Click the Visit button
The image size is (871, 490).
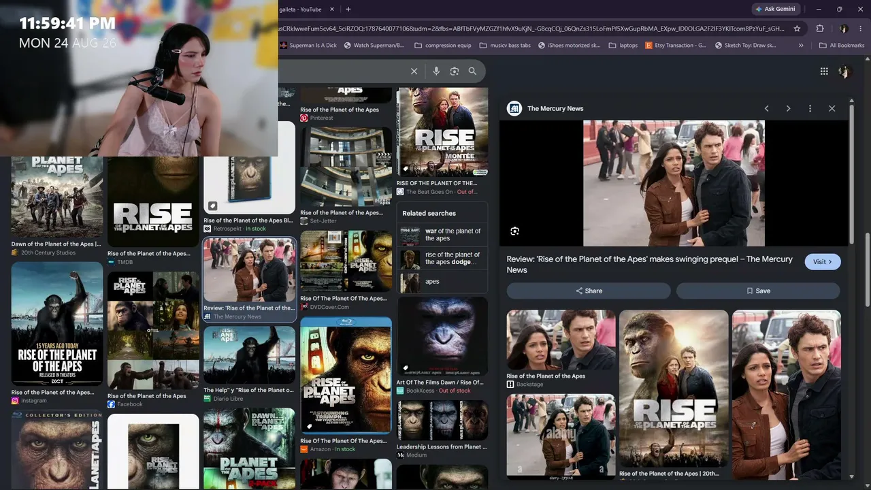point(823,262)
